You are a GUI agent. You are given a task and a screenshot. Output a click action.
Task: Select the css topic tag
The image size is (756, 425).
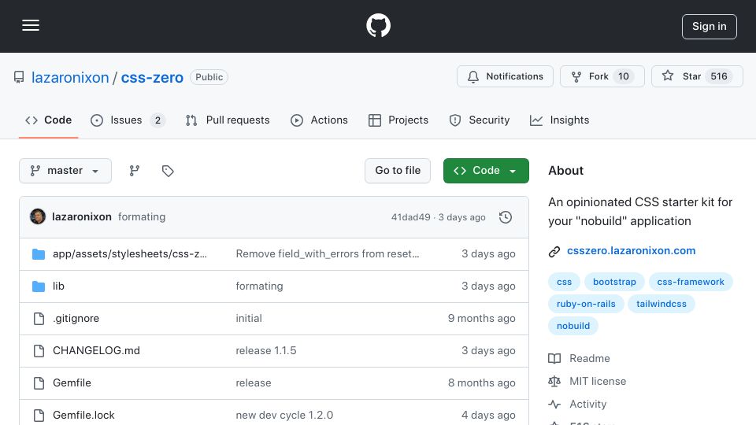564,282
